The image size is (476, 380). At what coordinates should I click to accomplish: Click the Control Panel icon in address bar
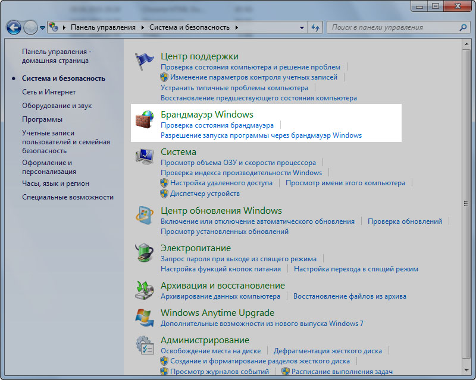pos(54,27)
